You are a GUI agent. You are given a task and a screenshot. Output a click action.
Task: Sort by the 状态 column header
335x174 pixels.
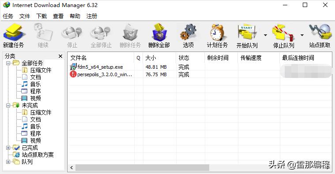click(x=190, y=58)
